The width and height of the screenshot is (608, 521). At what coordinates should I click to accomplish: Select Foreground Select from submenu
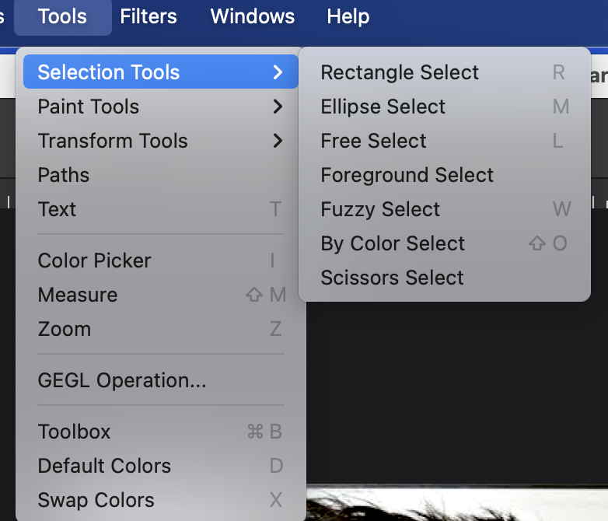407,175
